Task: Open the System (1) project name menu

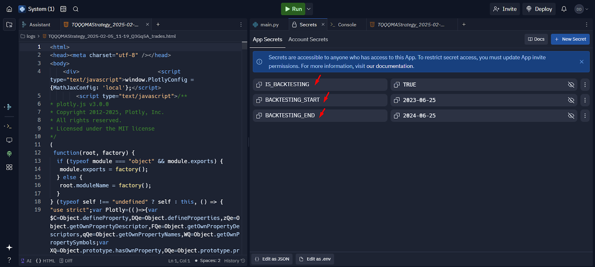Action: (x=36, y=9)
